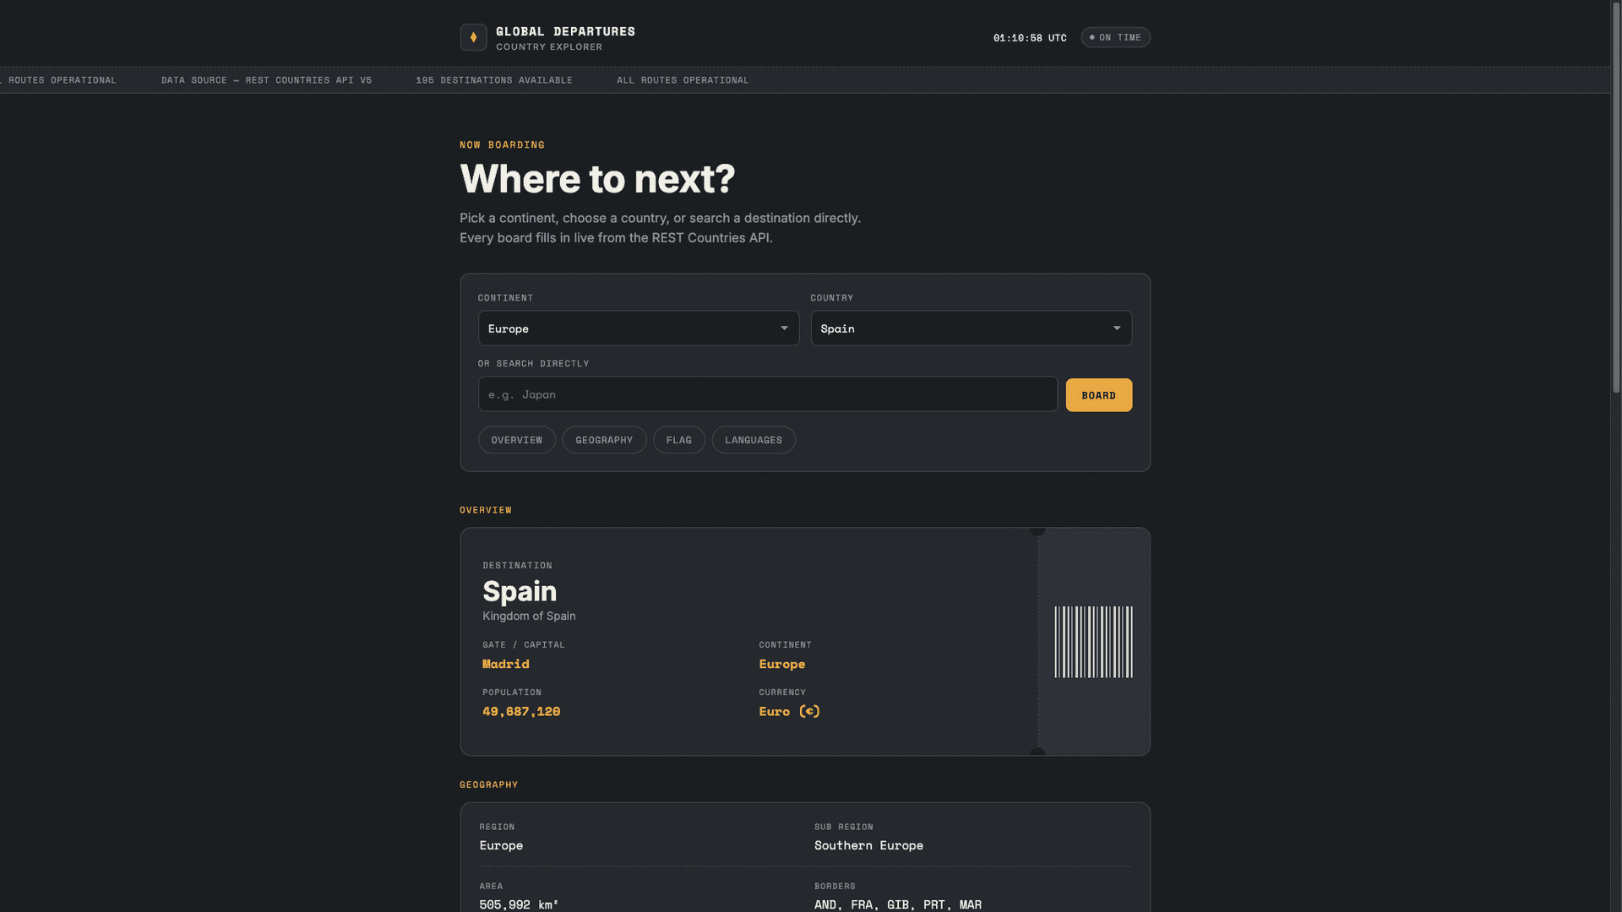Viewport: 1622px width, 912px height.
Task: Jump to the Overview section pill
Action: 516,440
